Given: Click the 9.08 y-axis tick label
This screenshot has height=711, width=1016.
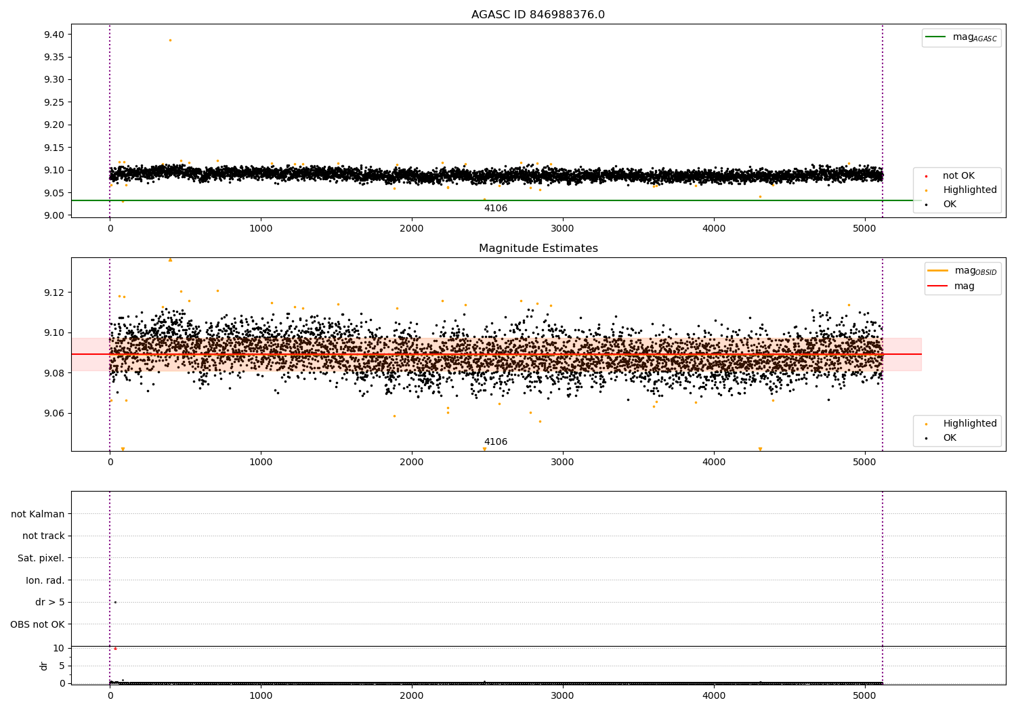Looking at the screenshot, I should [53, 373].
